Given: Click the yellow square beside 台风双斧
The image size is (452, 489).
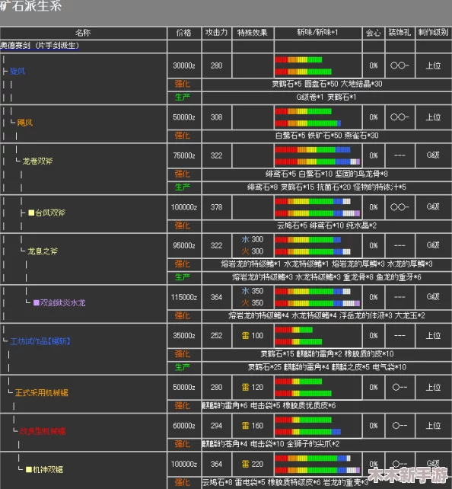Looking at the screenshot, I should [31, 213].
